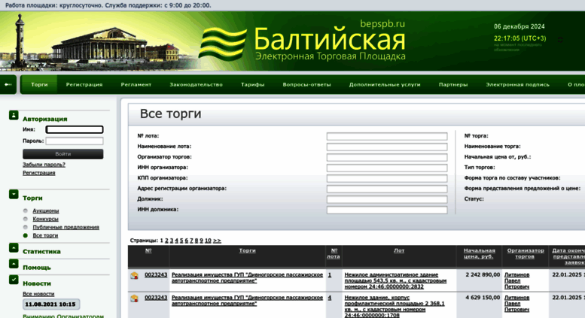
Task: Open the Все торги sidebar link
Action: (45, 235)
